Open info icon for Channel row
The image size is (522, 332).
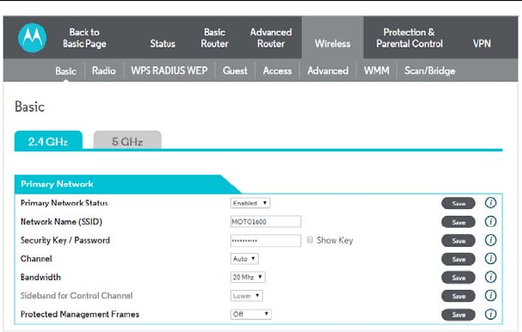pyautogui.click(x=490, y=258)
